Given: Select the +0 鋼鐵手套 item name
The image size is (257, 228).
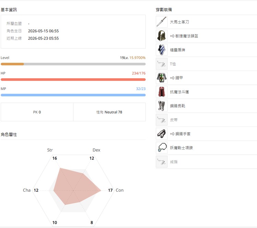Looking at the screenshot, I should pos(180,134).
